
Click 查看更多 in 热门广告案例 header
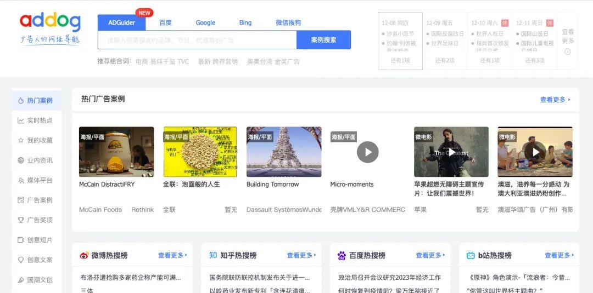555,100
